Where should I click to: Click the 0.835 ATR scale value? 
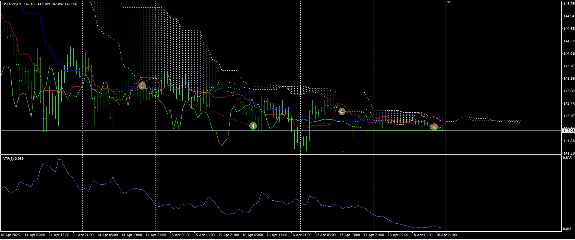[567, 158]
